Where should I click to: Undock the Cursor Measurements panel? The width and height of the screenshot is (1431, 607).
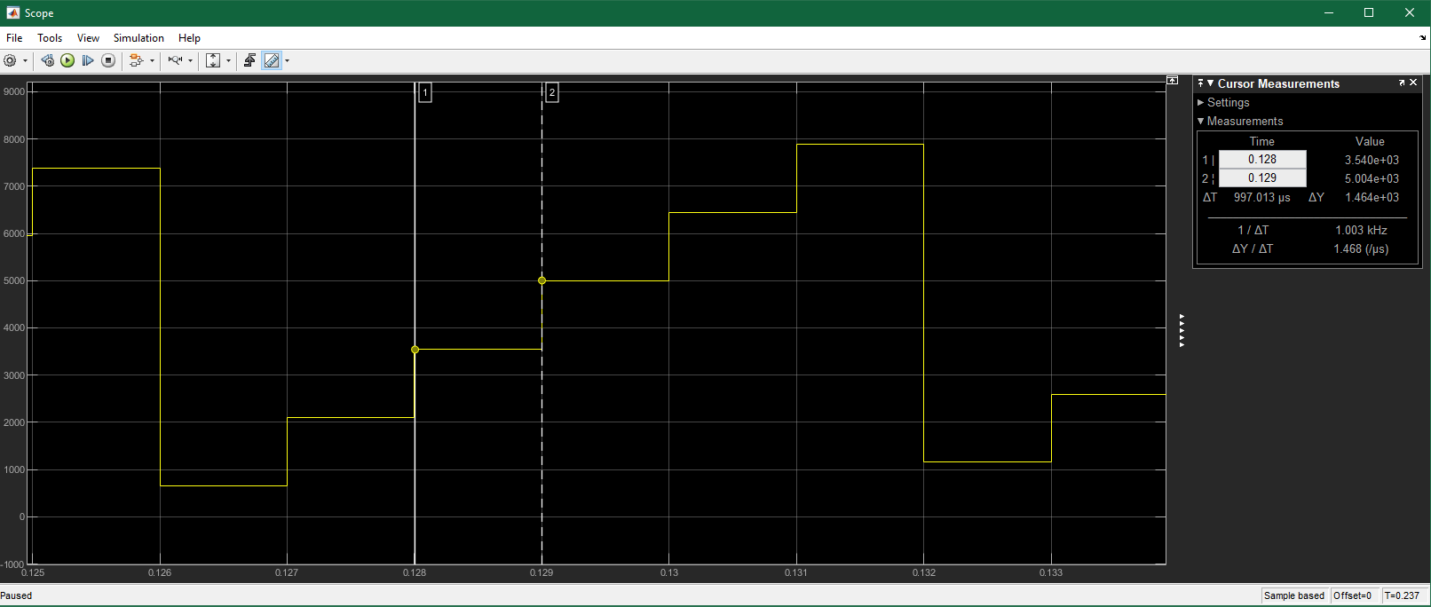coord(1402,83)
